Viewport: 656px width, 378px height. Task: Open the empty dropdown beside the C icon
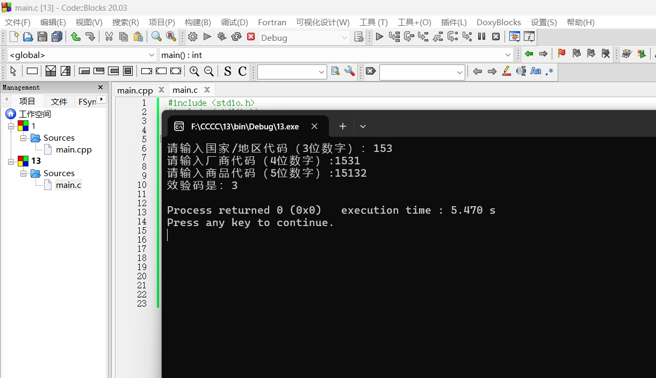click(292, 72)
